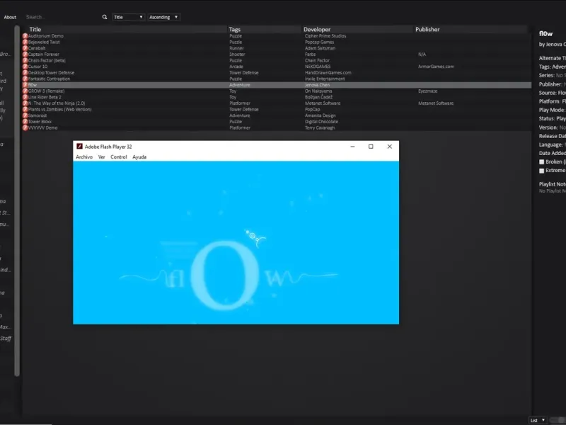Minimize the Adobe Flash Player window
The height and width of the screenshot is (425, 566).
tap(352, 147)
